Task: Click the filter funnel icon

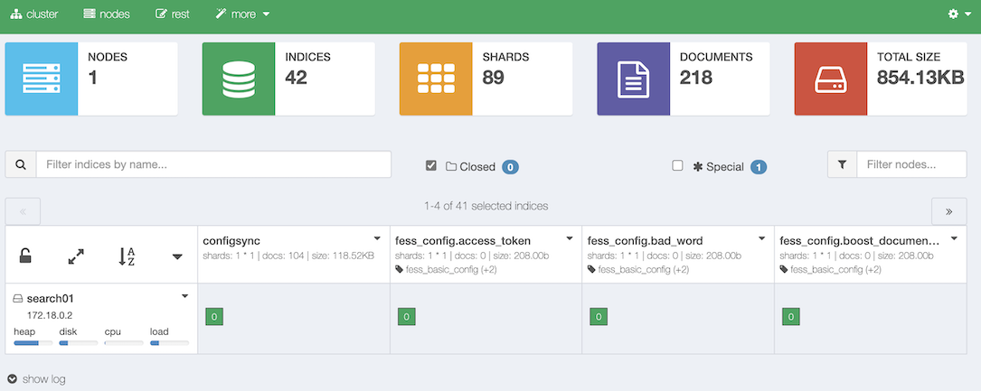Action: [842, 164]
